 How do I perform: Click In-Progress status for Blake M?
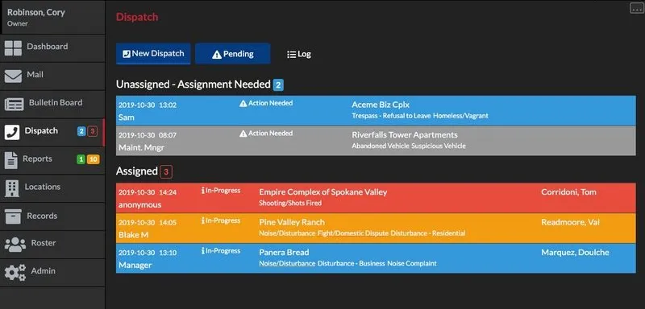221,220
